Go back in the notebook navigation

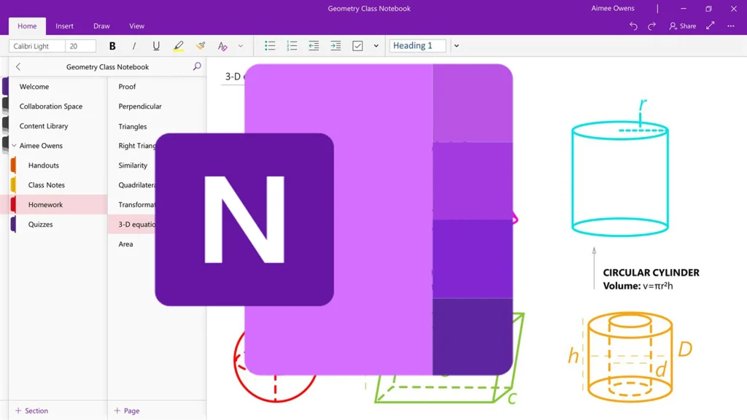[18, 66]
